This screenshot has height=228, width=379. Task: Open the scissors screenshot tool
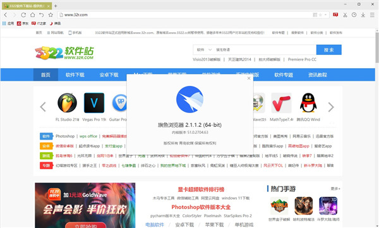345,15
